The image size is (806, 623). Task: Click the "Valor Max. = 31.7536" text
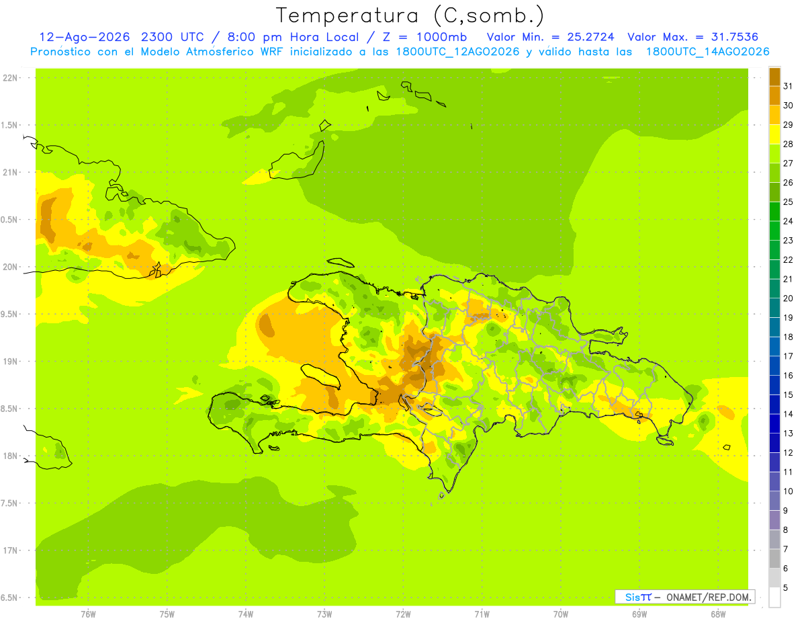692,36
